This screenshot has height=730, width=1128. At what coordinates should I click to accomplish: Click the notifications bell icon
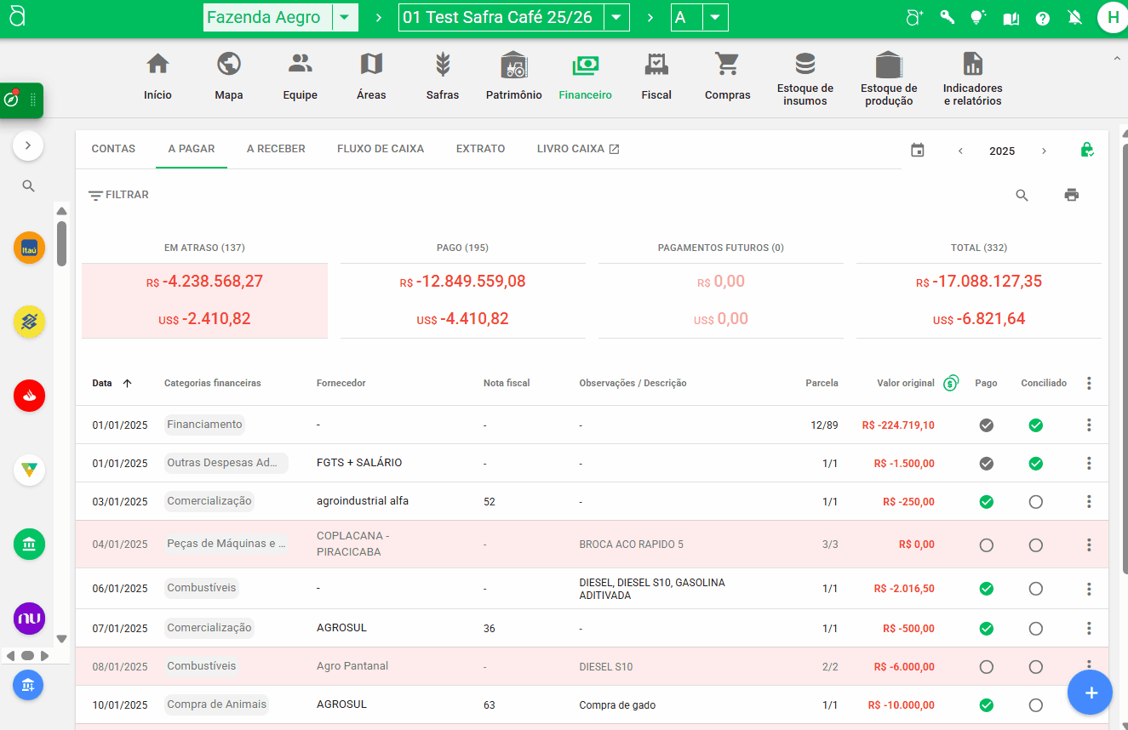(x=1074, y=18)
